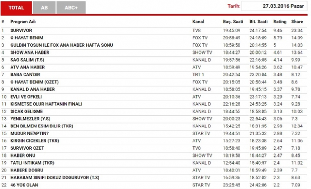Click the Kanal column header
This screenshot has height=189, width=311.
click(198, 21)
